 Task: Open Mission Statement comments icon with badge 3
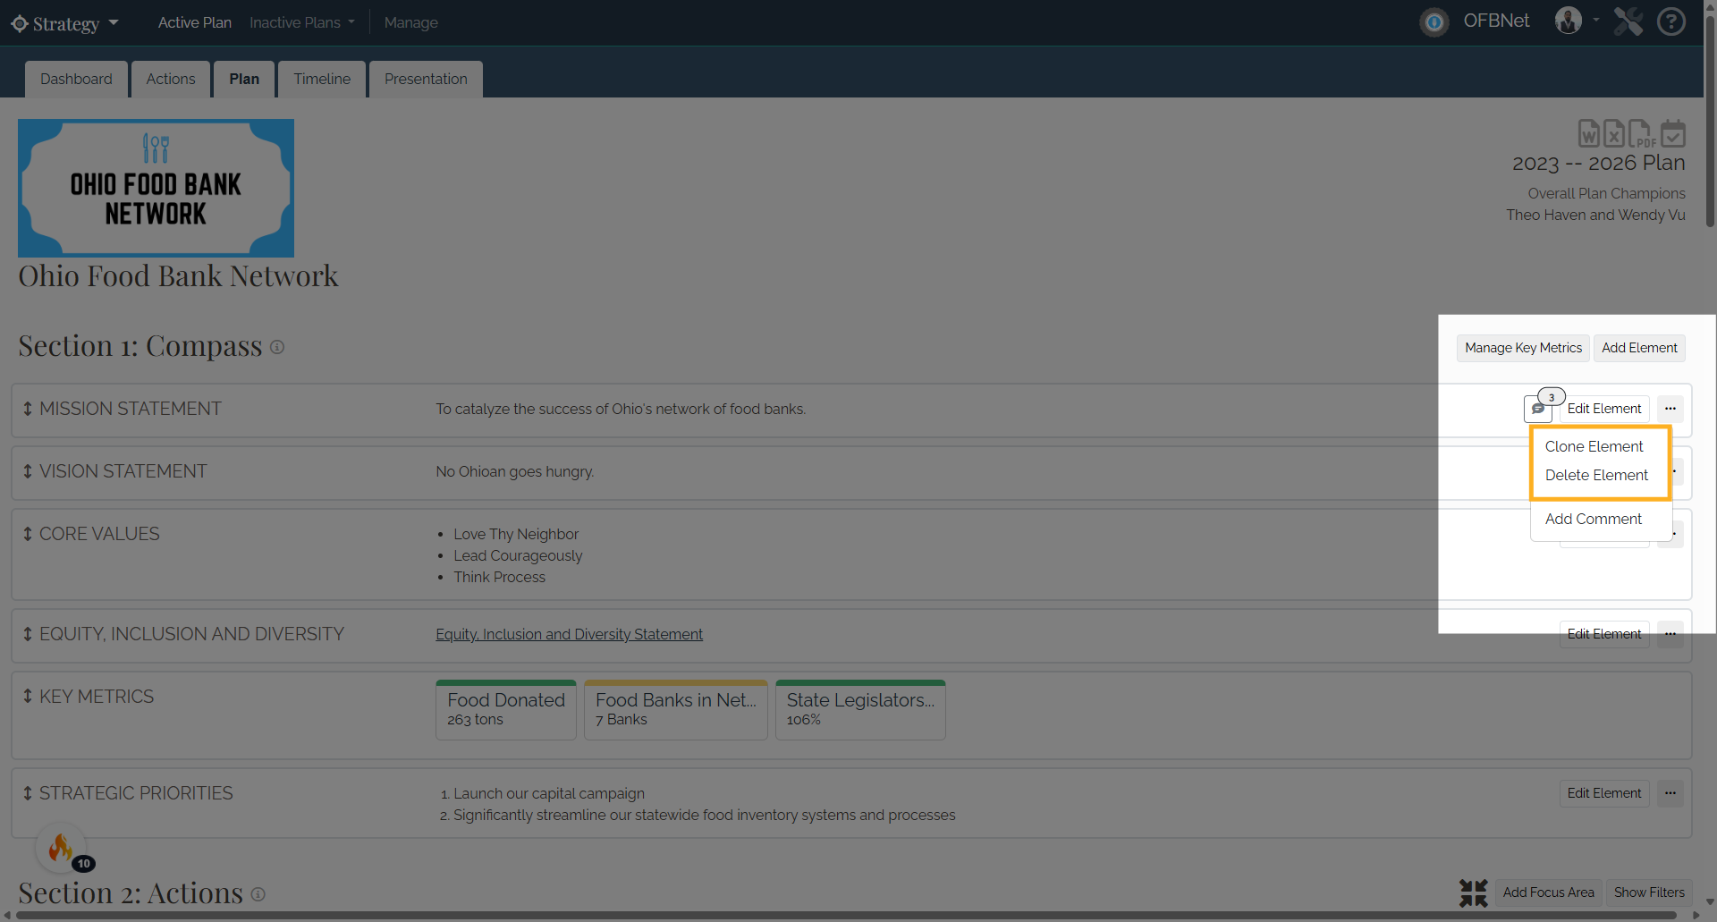point(1538,409)
